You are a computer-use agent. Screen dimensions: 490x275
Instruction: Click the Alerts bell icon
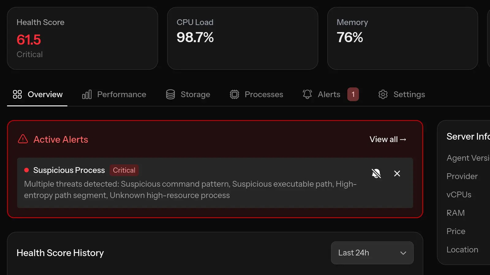tap(307, 94)
